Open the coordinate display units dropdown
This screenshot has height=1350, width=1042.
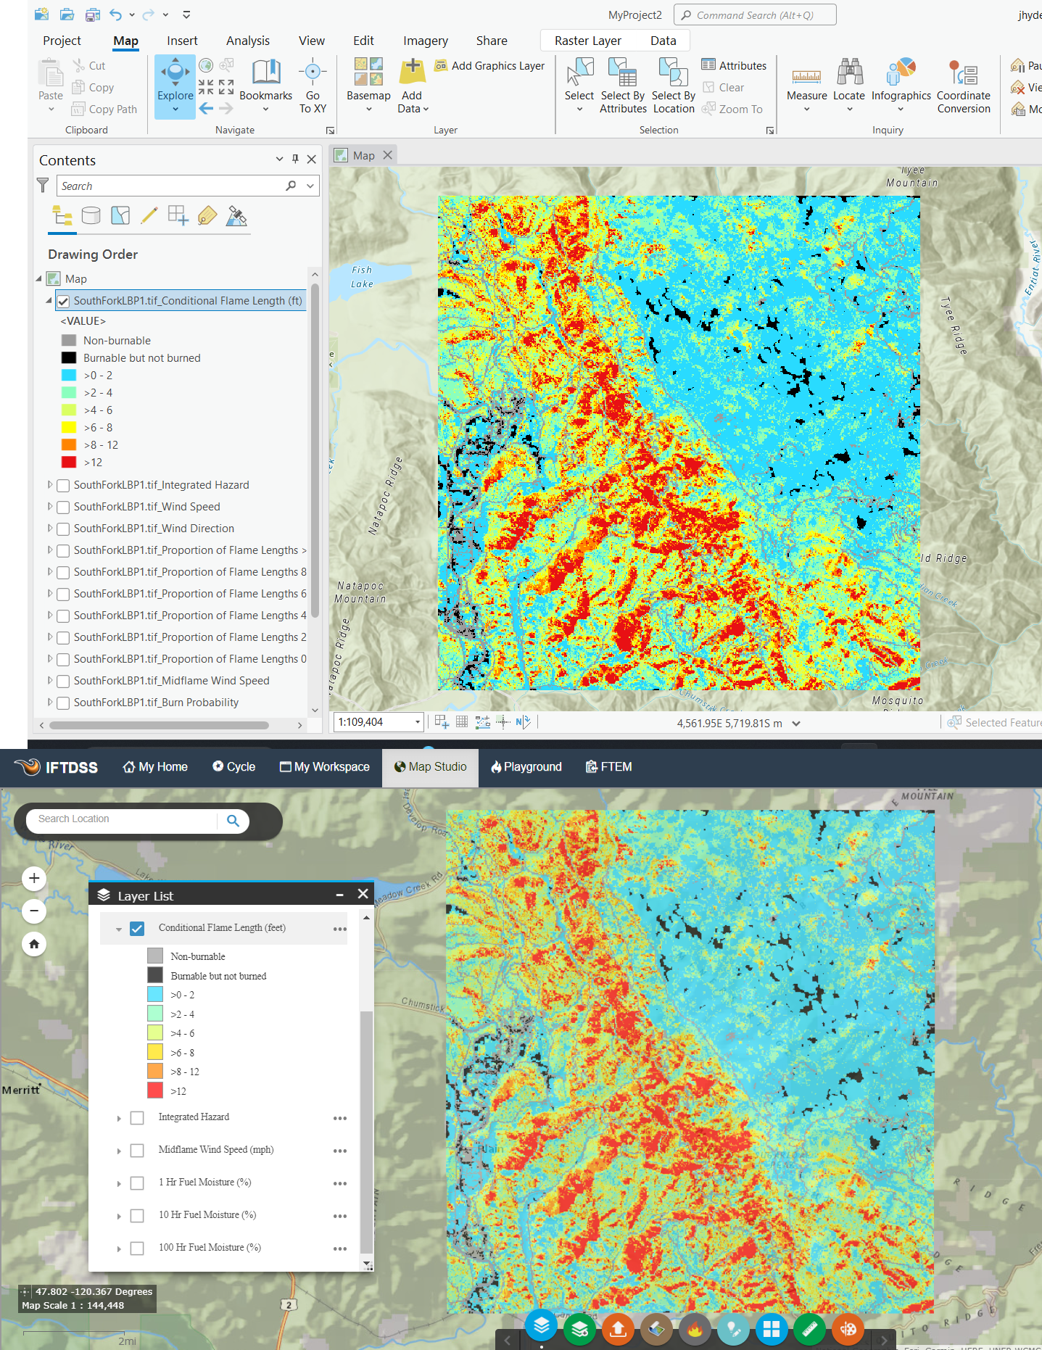click(x=795, y=723)
